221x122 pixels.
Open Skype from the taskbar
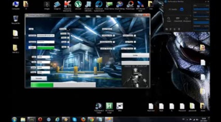tap(74, 120)
